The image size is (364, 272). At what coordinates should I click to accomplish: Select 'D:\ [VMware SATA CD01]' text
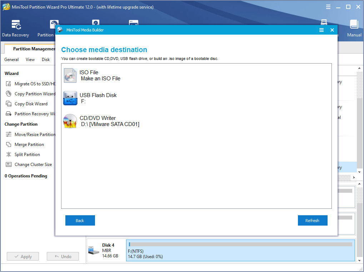click(110, 124)
